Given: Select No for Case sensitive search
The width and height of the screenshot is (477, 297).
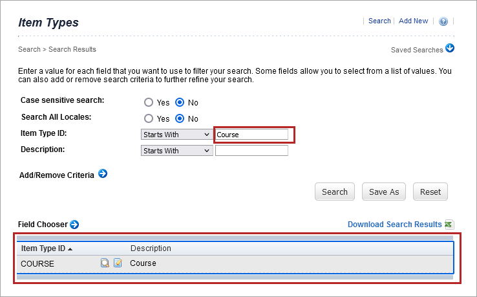Looking at the screenshot, I should (x=180, y=102).
